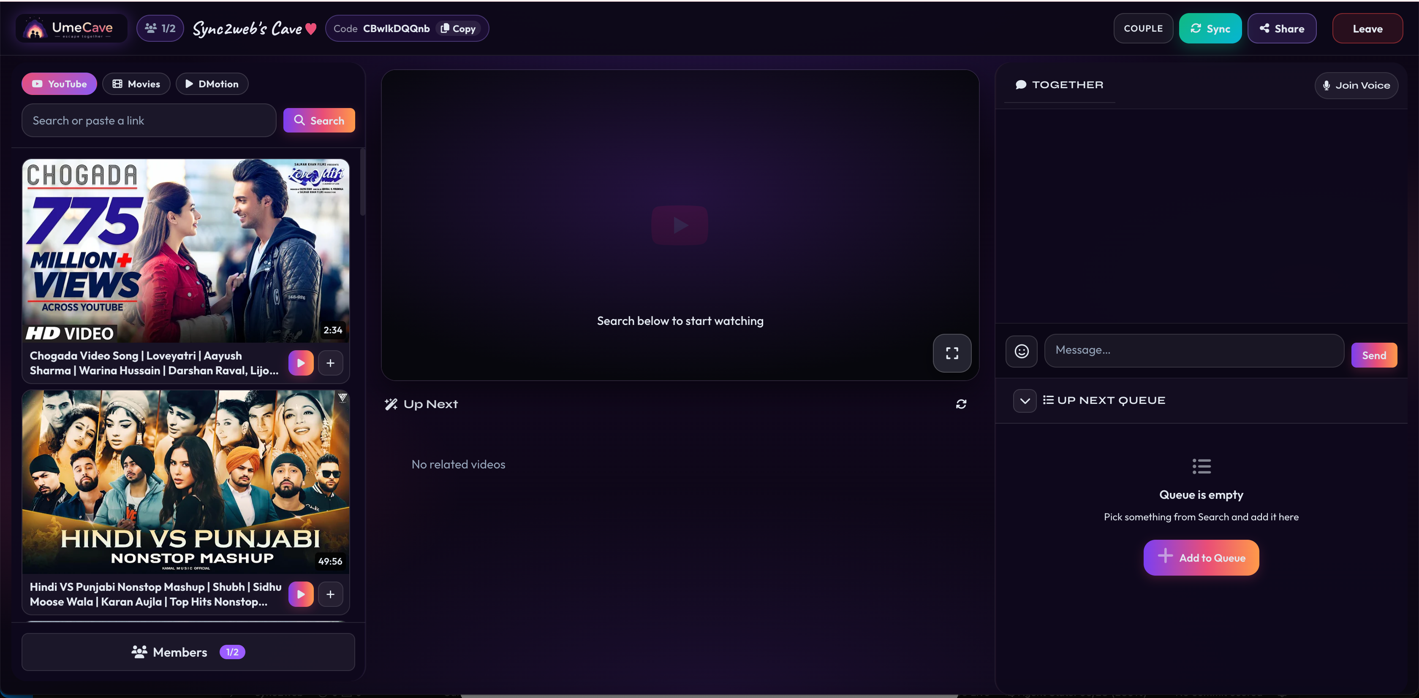Viewport: 1419px width, 698px height.
Task: Play the Hindi VS Punjabi Nonstop Mashup
Action: [x=301, y=594]
